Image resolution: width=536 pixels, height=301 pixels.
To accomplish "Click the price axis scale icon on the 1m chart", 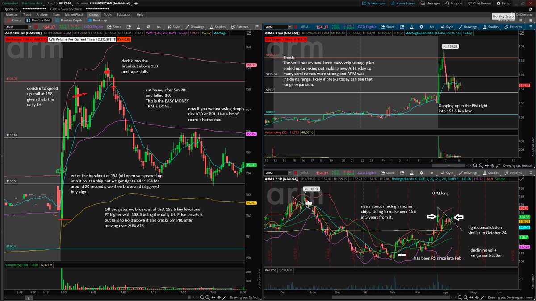I will (x=249, y=33).
